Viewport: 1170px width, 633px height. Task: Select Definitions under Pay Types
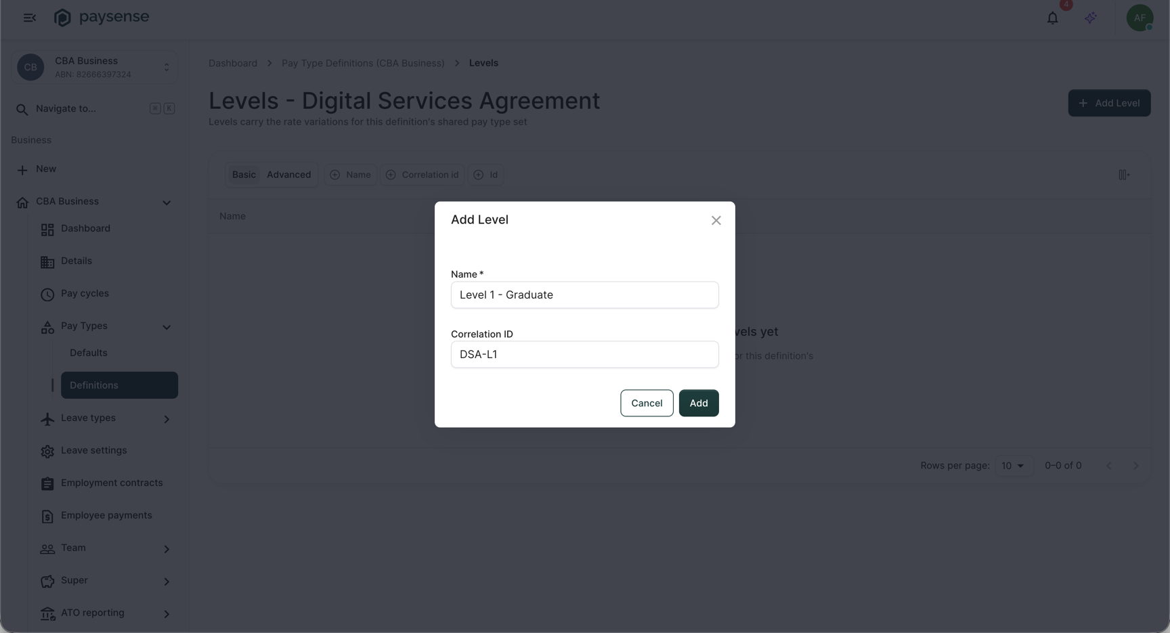click(119, 385)
